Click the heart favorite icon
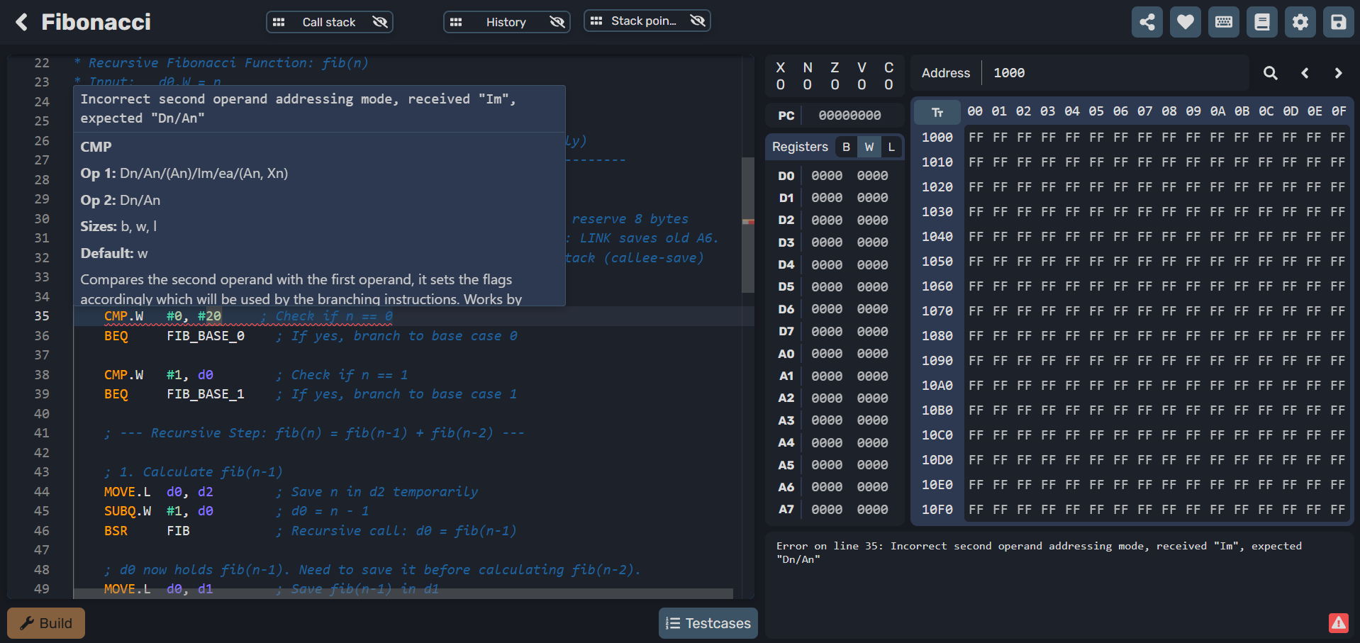 1186,22
